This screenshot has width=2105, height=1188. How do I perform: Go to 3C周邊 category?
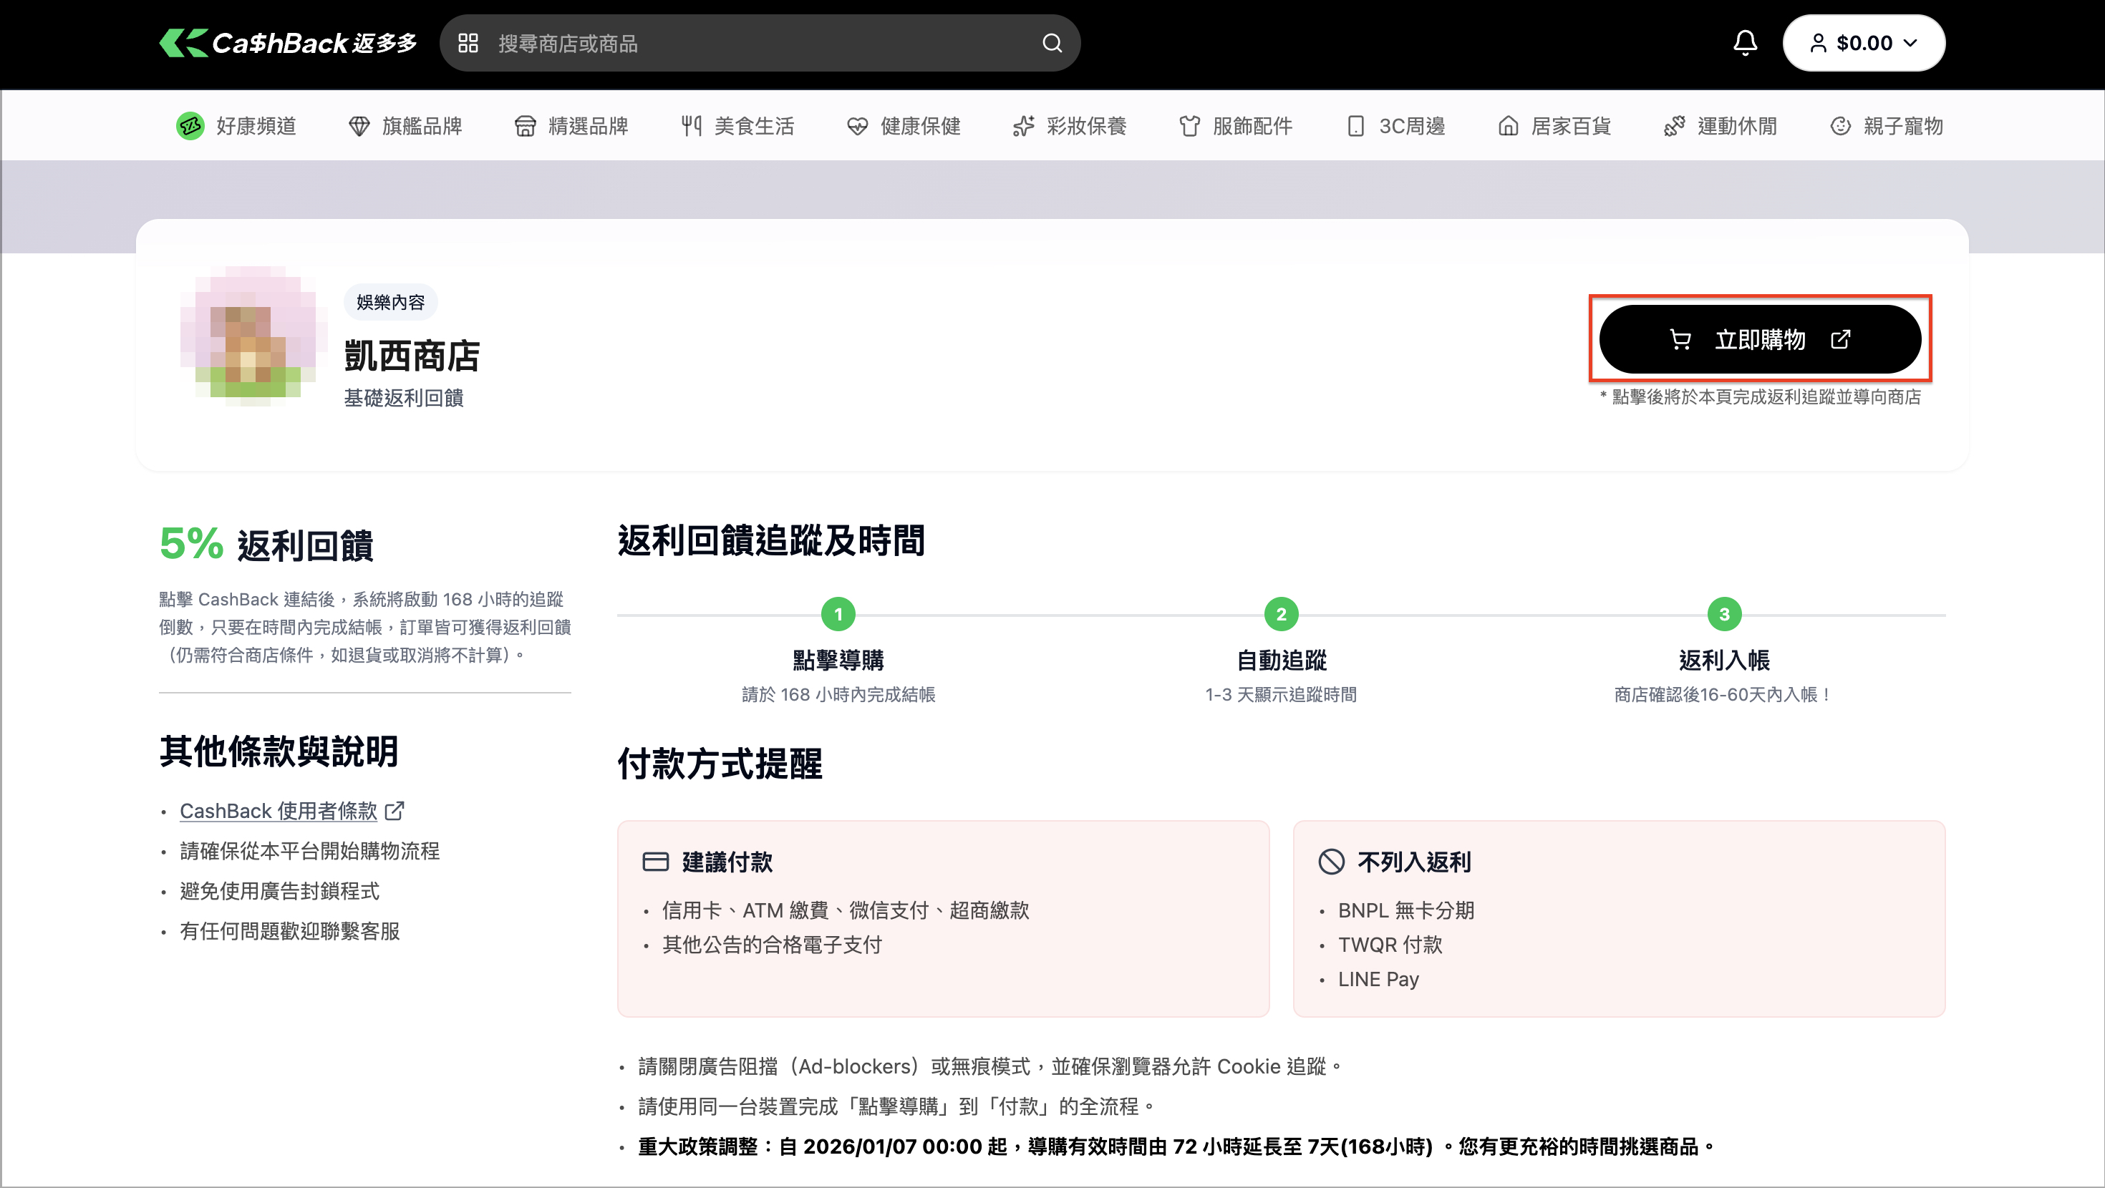tap(1395, 126)
